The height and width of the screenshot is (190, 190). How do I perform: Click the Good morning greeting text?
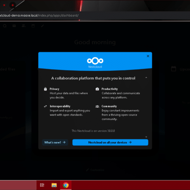tap(95, 43)
